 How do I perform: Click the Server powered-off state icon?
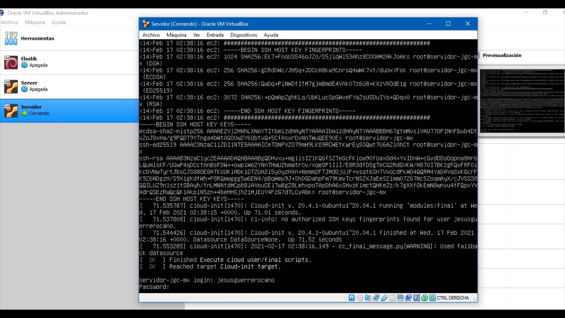tap(24, 89)
